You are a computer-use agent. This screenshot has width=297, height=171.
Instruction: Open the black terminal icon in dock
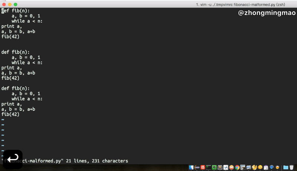point(209,167)
